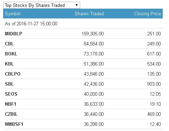Open the Top Stocks By Shares Traded dropdown
The image size is (169, 131).
coord(41,5)
